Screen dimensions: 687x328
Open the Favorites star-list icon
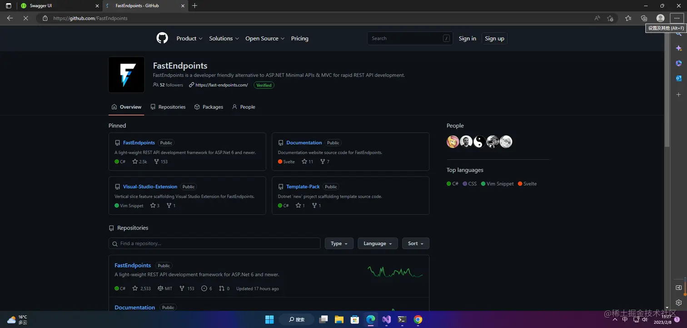point(628,18)
